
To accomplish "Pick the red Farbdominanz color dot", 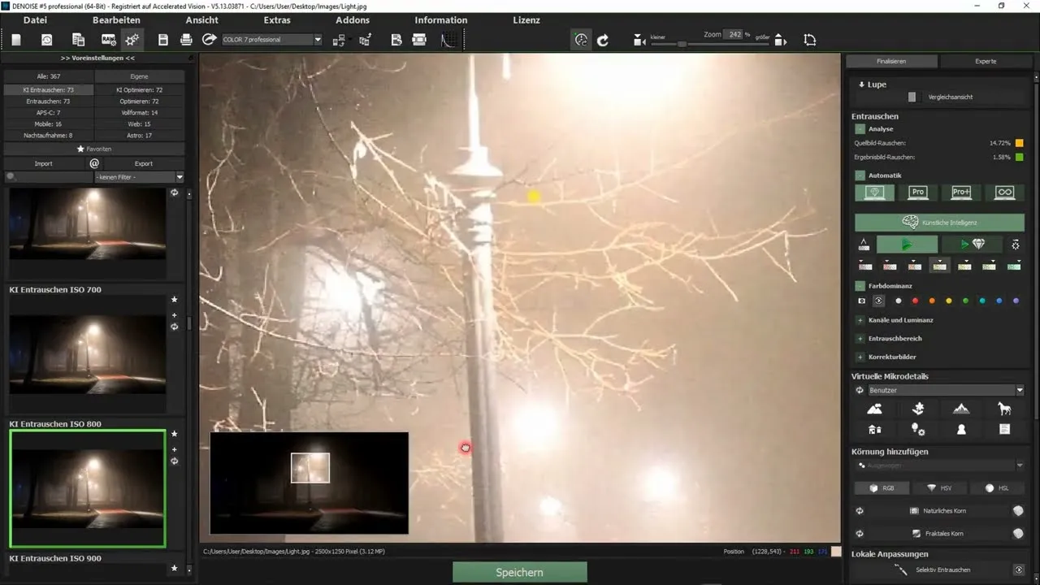I will click(915, 301).
